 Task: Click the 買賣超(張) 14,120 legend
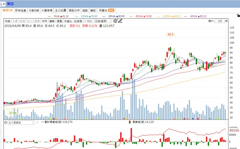pos(141,122)
